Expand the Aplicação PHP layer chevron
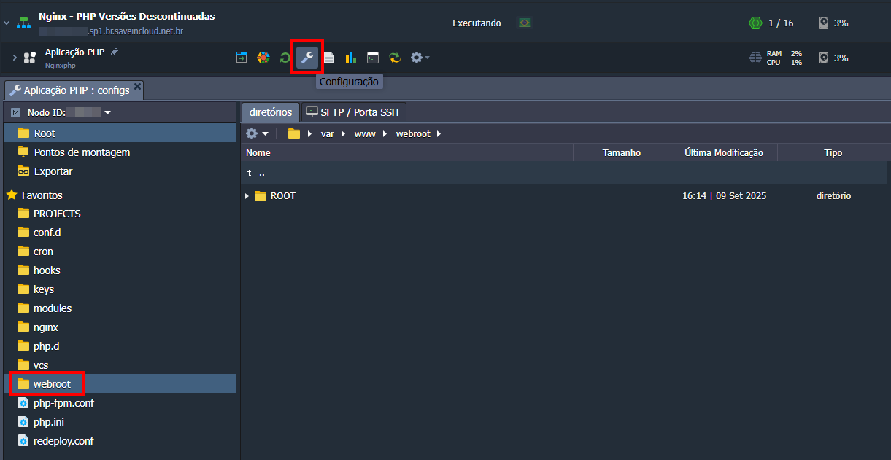 click(x=15, y=58)
